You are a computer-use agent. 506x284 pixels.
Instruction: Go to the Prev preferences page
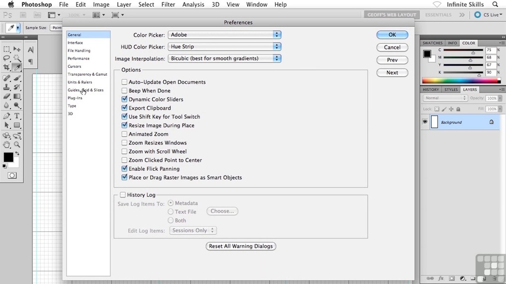[x=392, y=60]
